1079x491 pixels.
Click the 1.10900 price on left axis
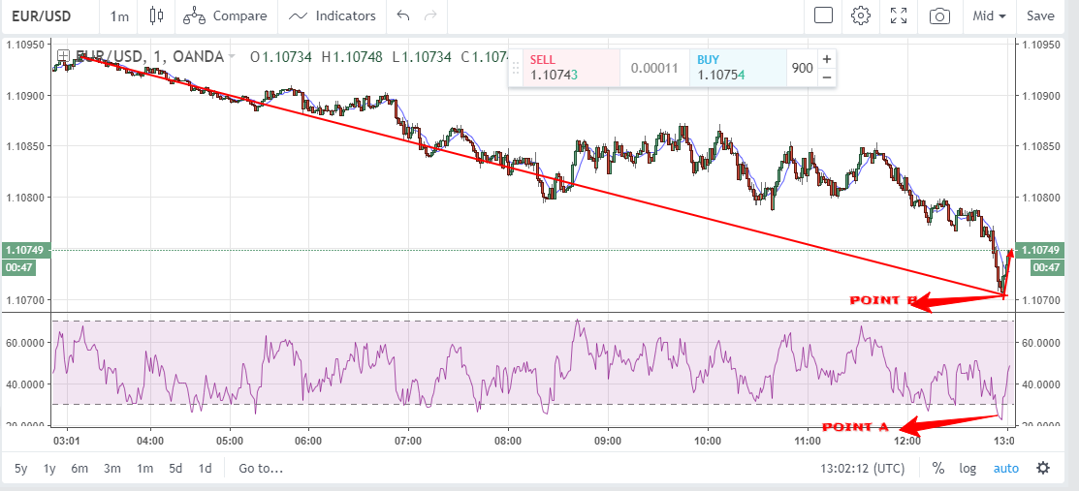(25, 95)
